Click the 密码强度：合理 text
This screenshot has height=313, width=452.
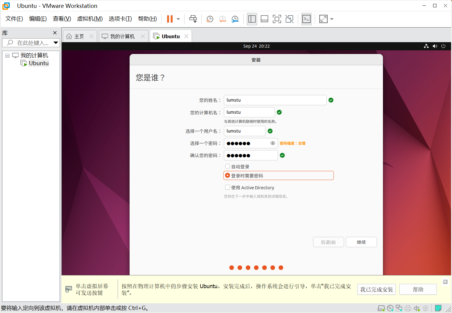293,143
